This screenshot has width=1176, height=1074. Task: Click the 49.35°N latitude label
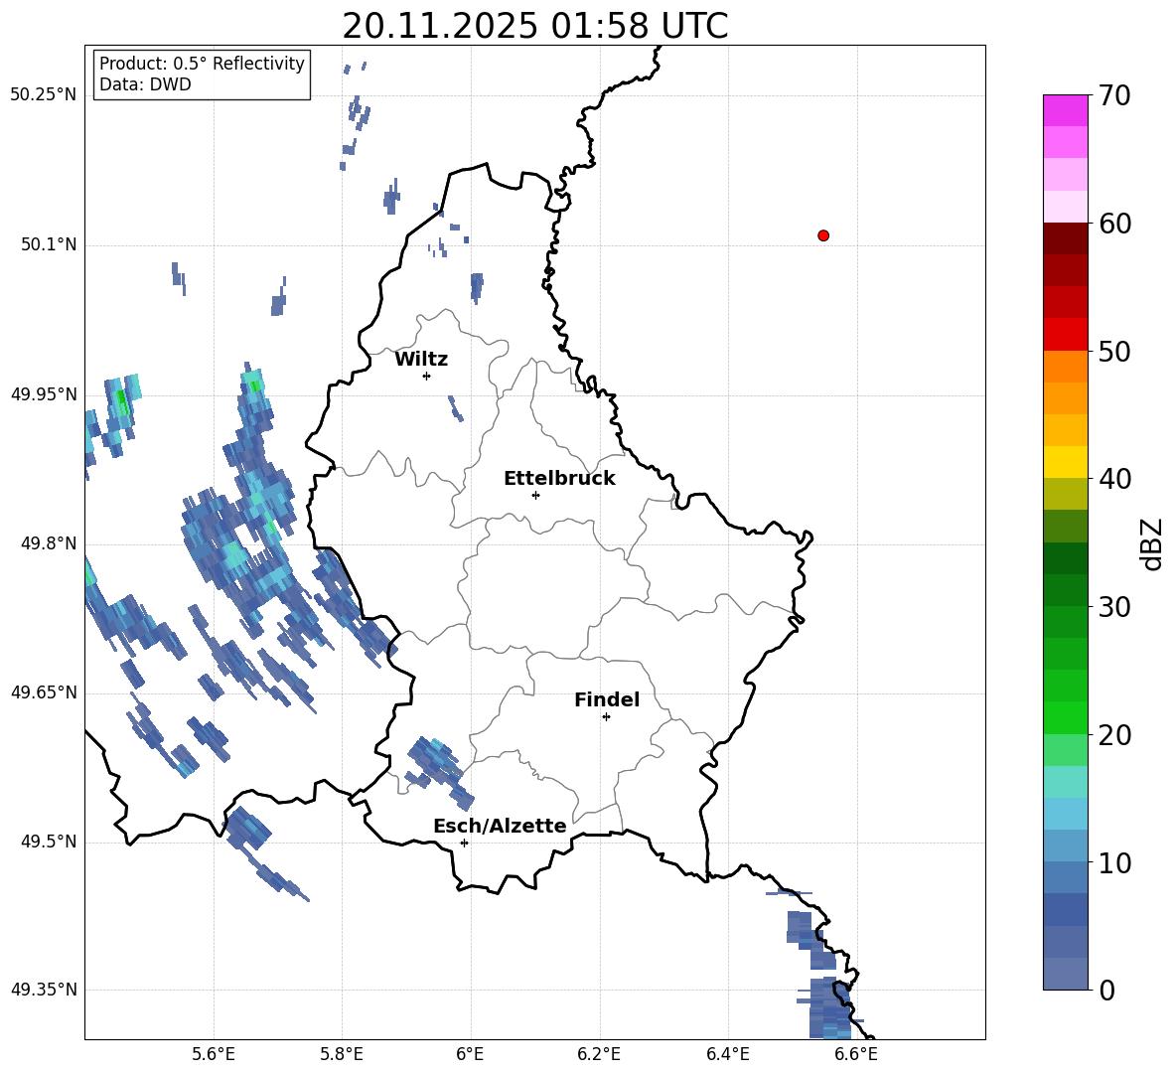[x=44, y=990]
